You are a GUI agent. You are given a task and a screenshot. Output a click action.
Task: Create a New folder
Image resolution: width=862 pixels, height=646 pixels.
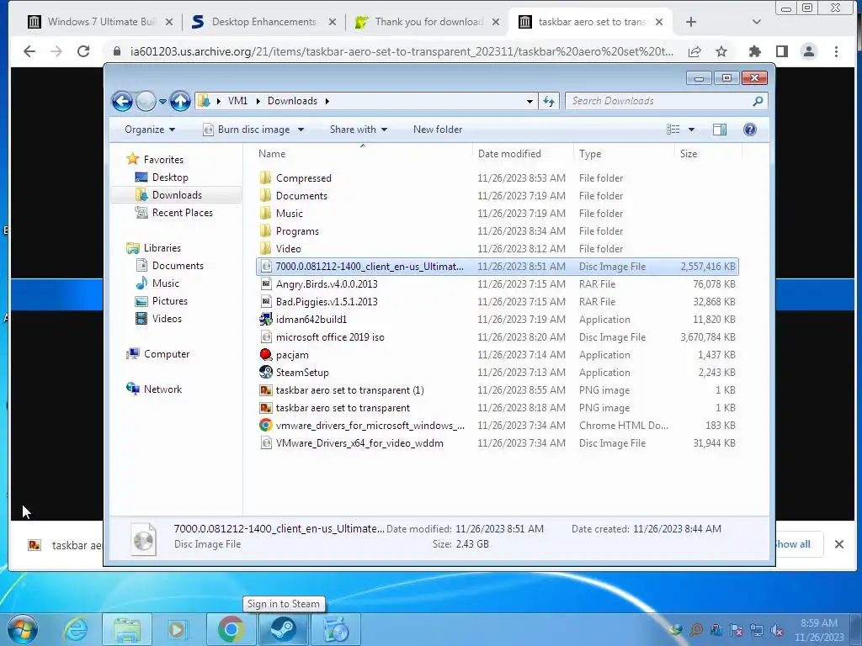point(438,130)
